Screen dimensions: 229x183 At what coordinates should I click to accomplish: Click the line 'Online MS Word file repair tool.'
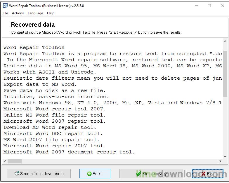pos(54,115)
